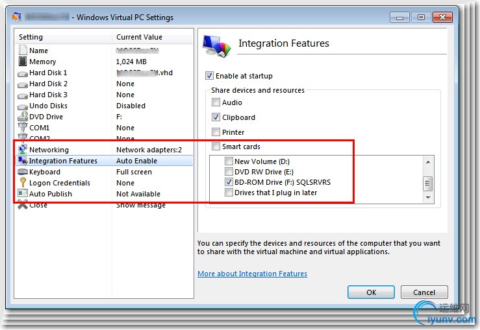Click the Undo Disks drive icon

(x=23, y=106)
